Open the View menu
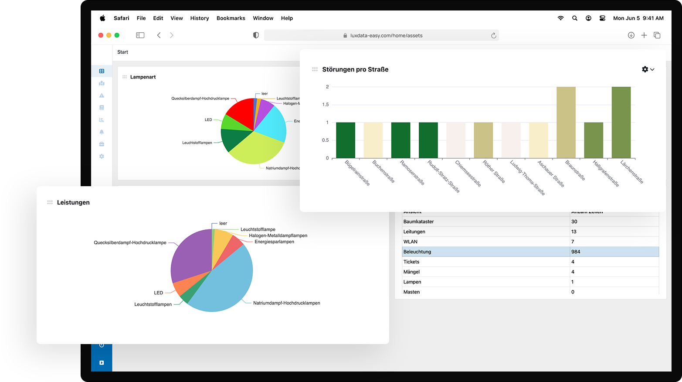682x382 pixels. click(176, 18)
